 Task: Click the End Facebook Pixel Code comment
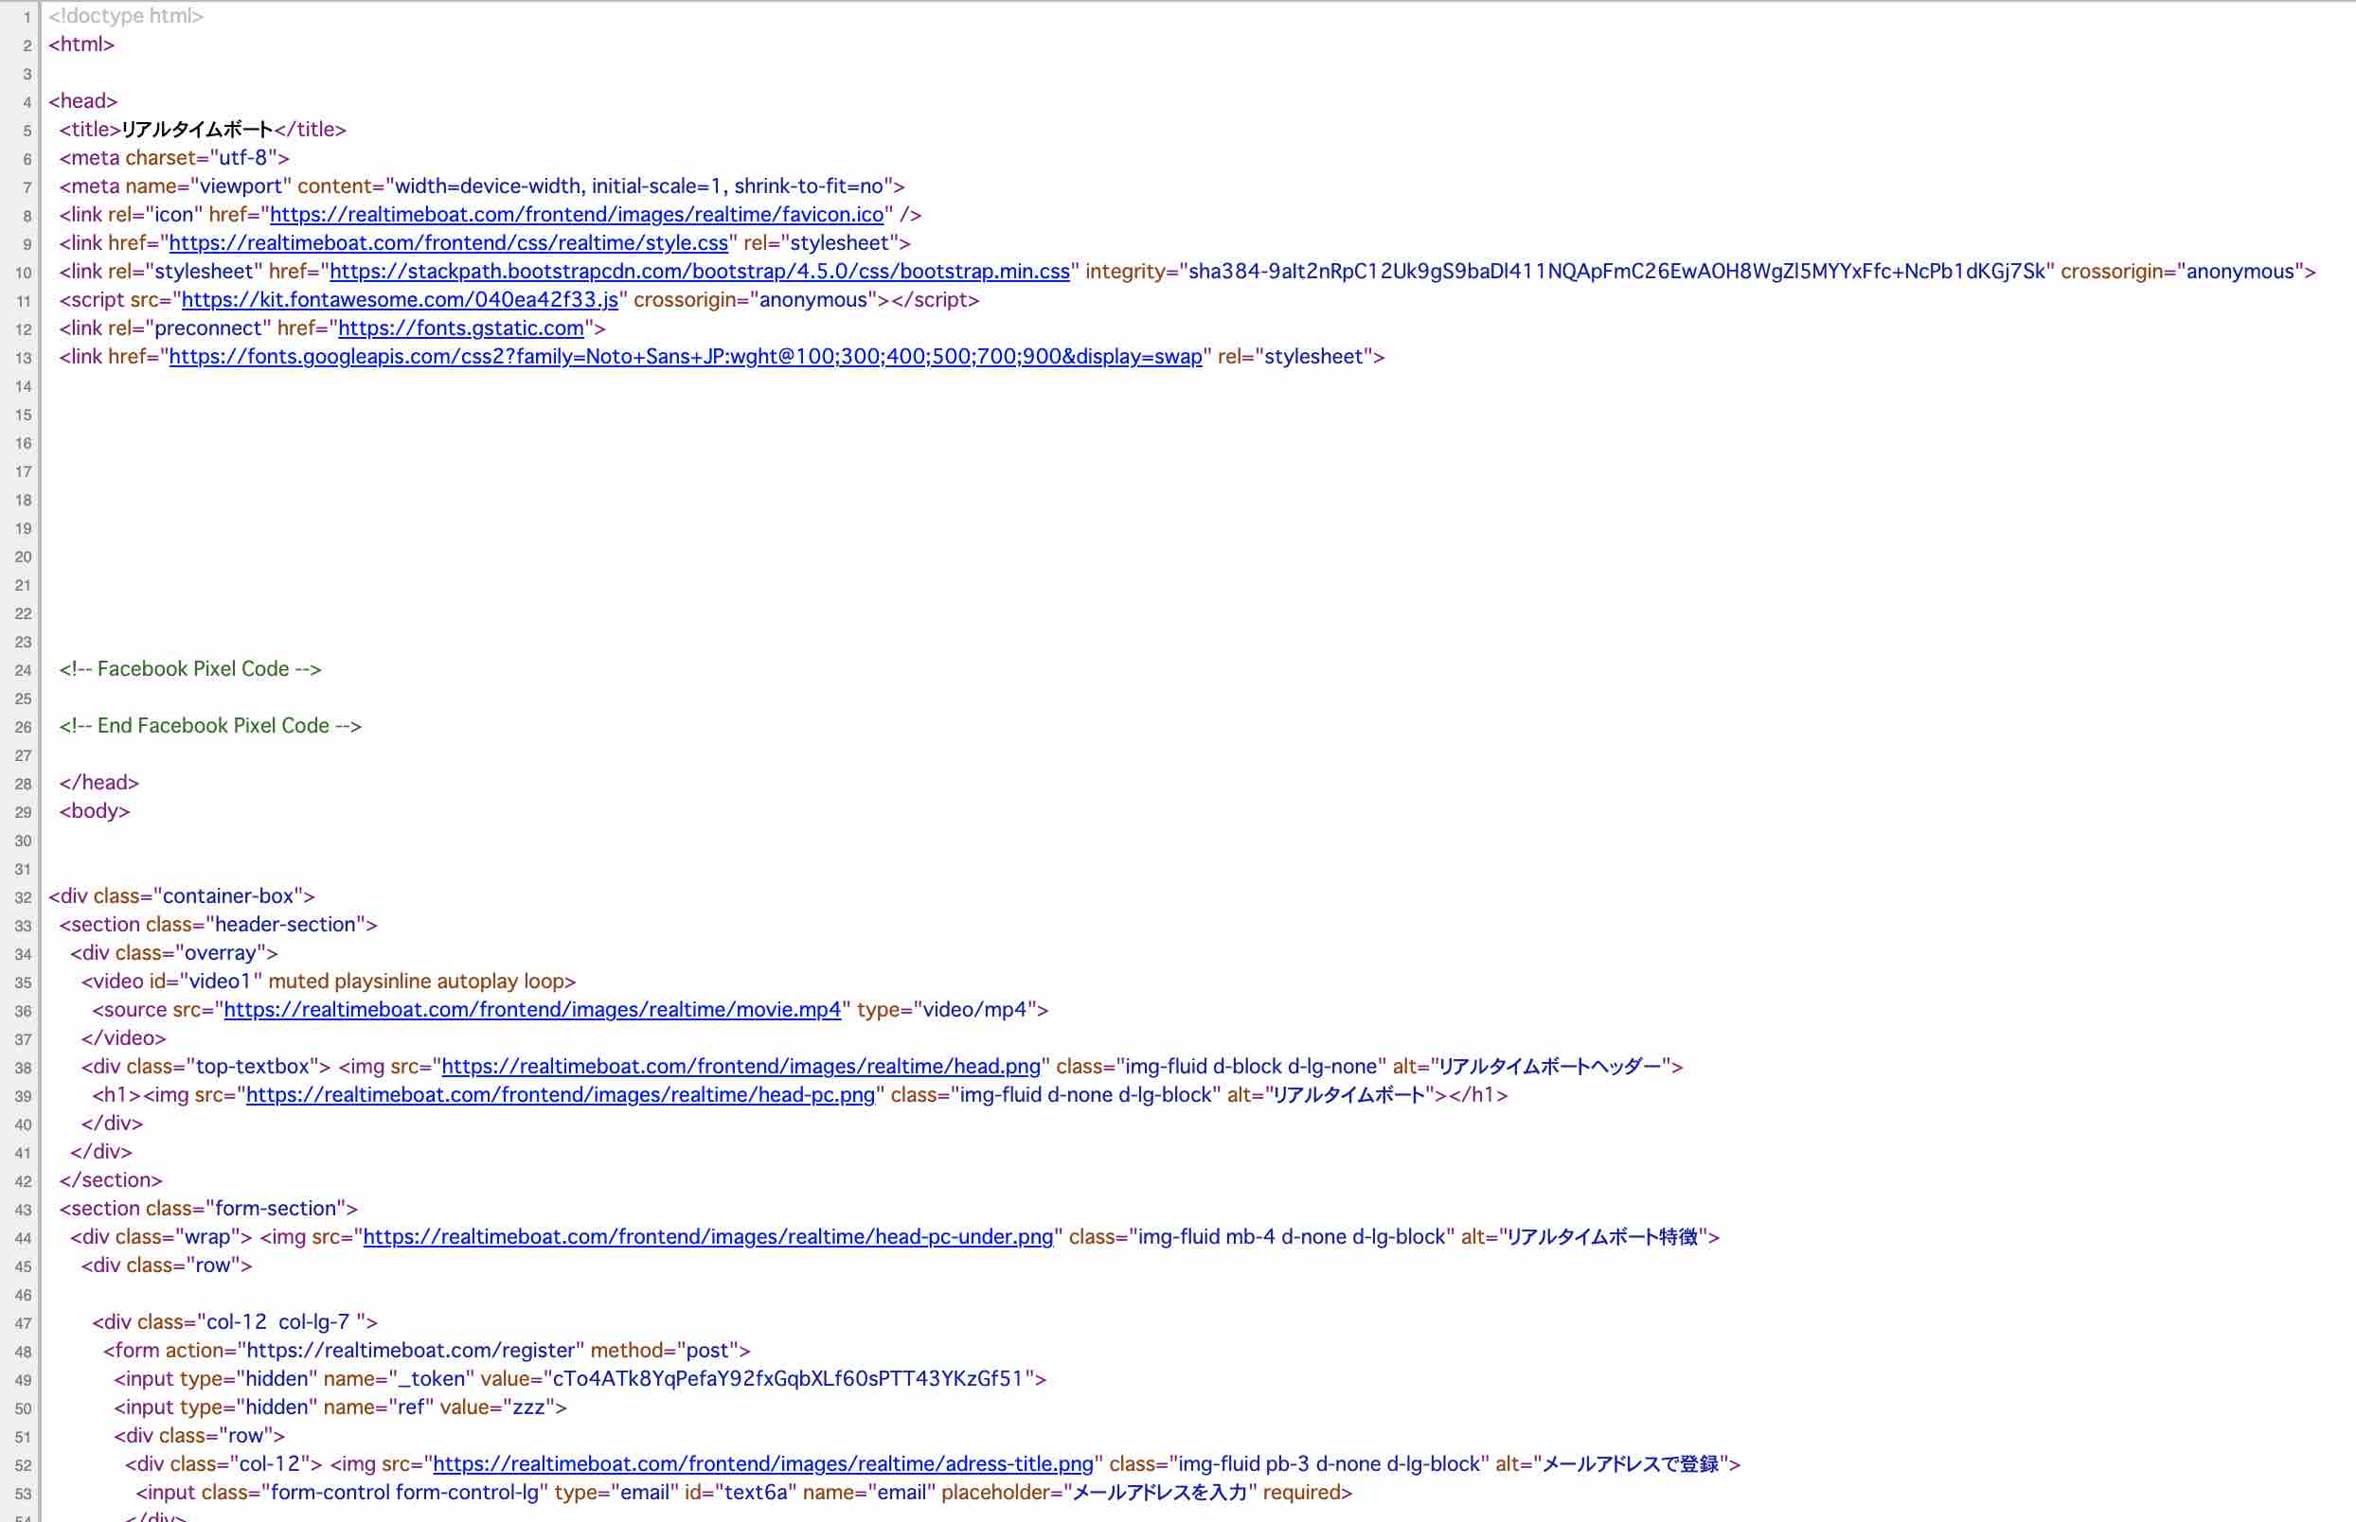(210, 726)
